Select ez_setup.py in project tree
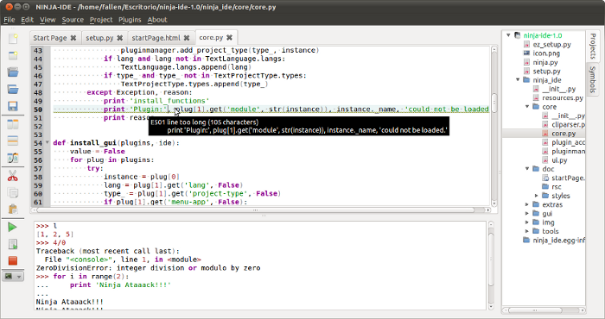The height and width of the screenshot is (319, 605). coord(551,44)
